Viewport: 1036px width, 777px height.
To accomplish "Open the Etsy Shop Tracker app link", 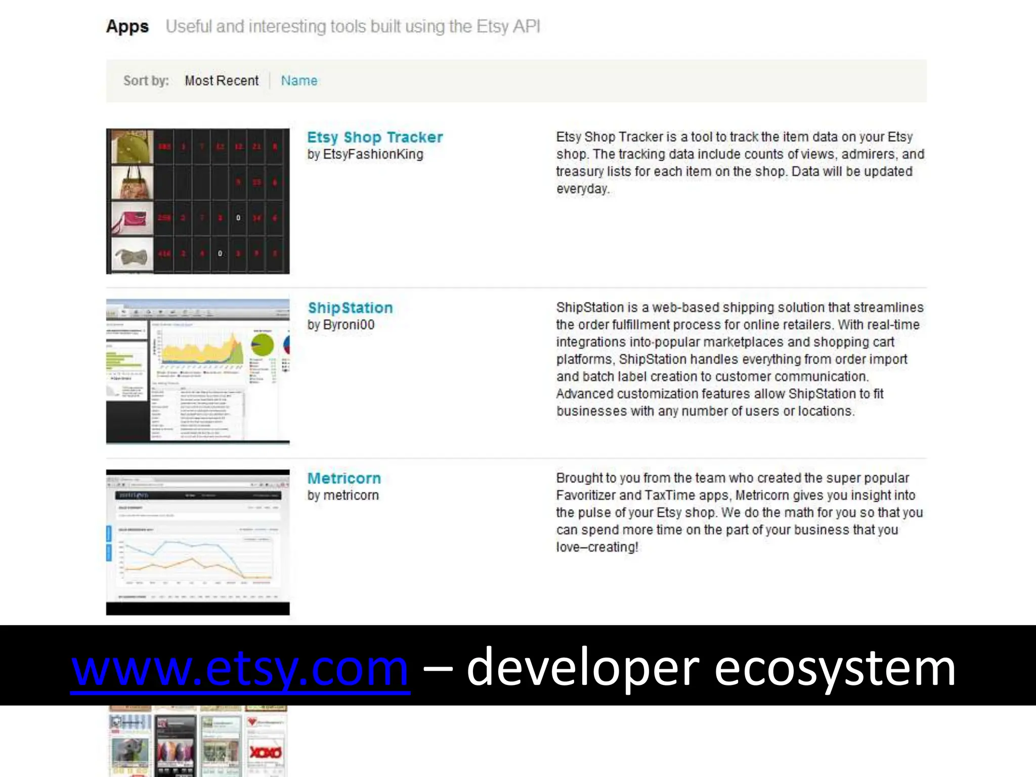I will 375,137.
